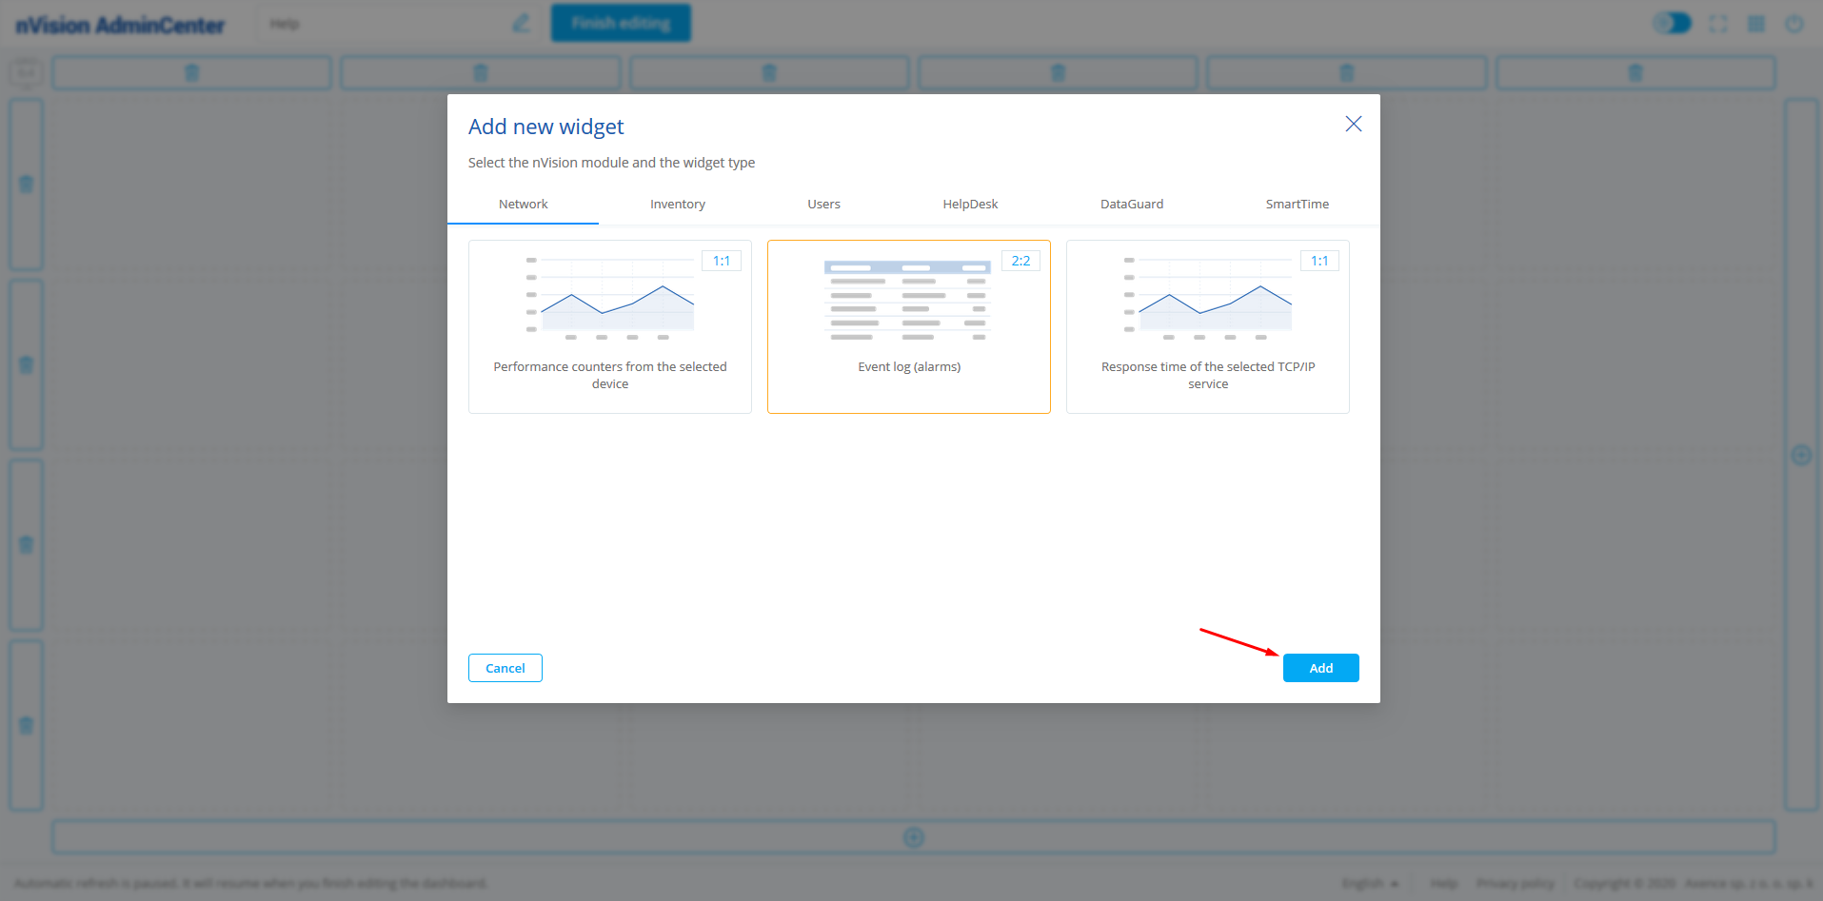Open the grid apps icon in header
Viewport: 1823px width, 901px height.
(1756, 24)
